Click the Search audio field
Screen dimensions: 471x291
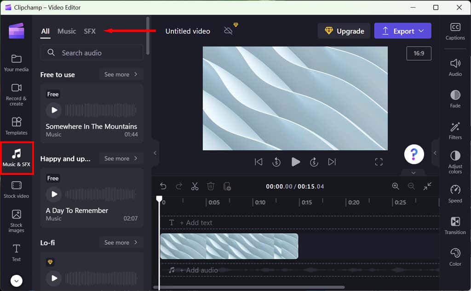click(x=92, y=53)
